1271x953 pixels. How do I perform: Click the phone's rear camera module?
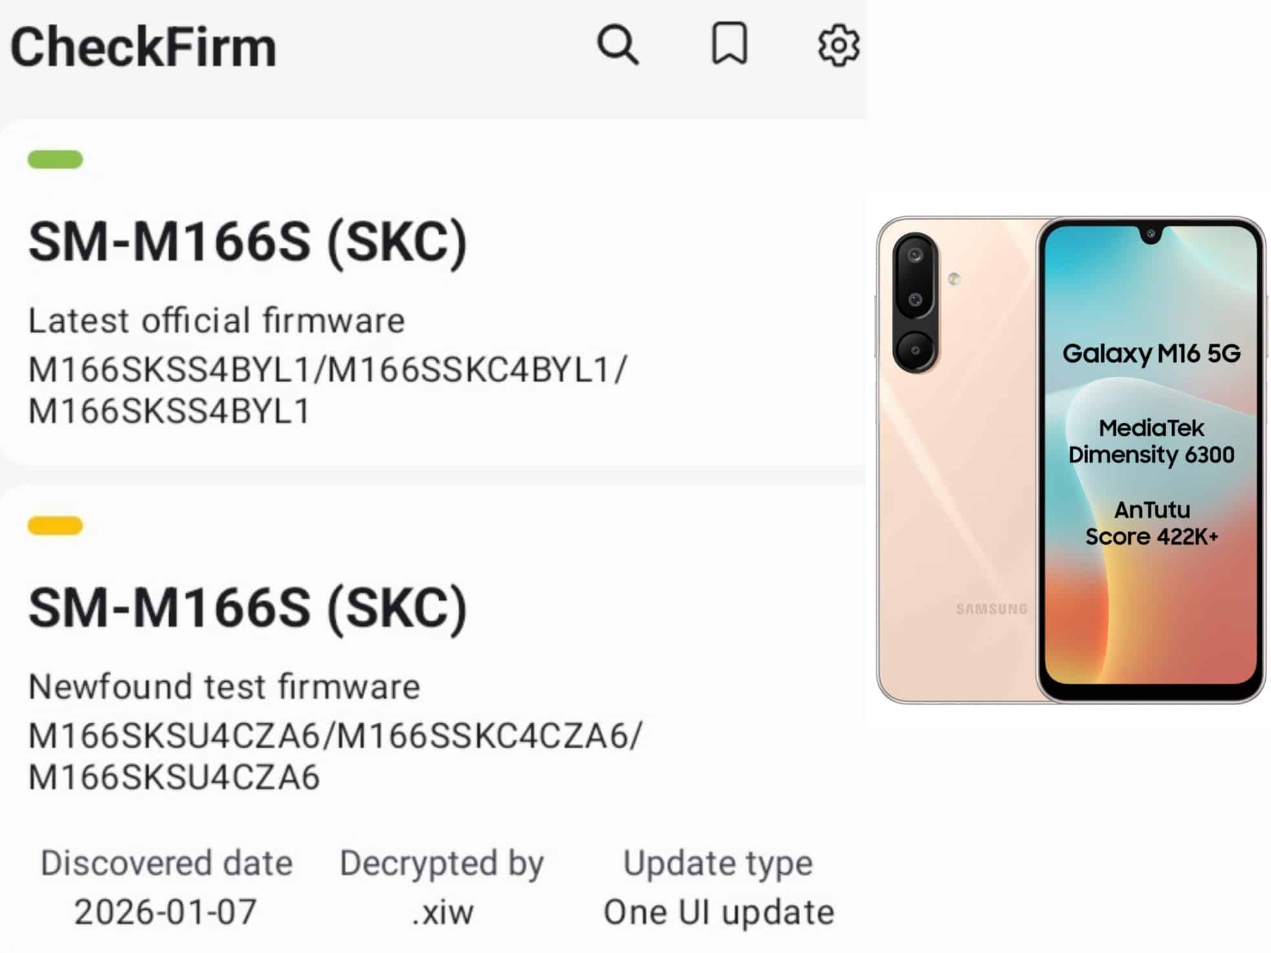915,302
